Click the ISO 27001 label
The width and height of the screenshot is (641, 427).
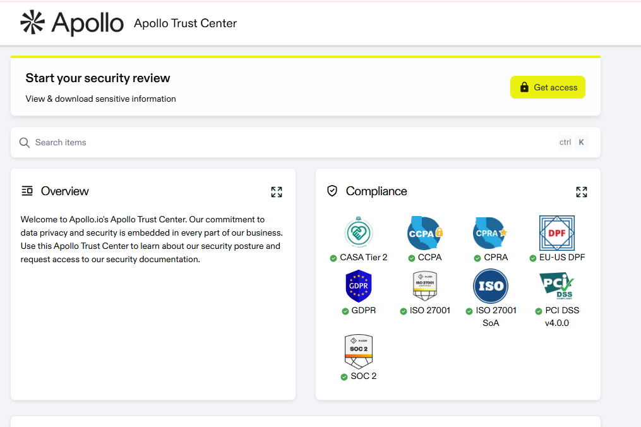point(429,310)
